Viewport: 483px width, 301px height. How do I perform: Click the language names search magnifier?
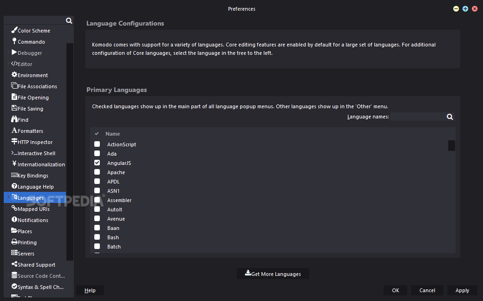pos(450,117)
